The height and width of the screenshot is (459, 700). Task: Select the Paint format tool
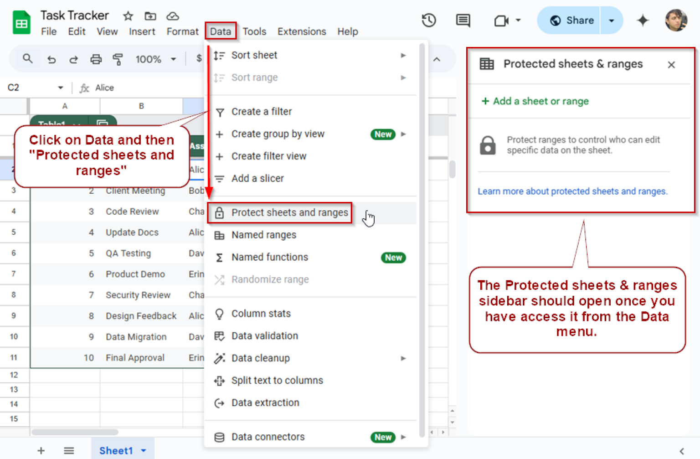118,59
